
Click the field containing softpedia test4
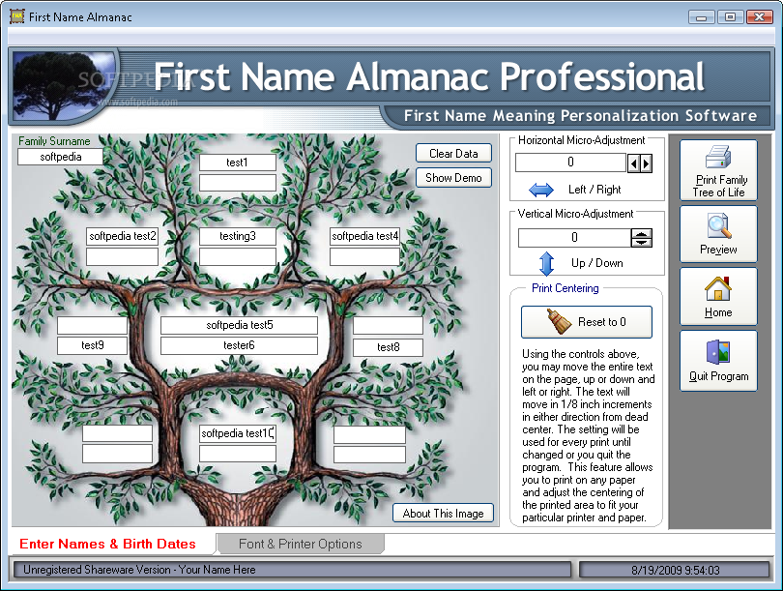click(x=365, y=236)
